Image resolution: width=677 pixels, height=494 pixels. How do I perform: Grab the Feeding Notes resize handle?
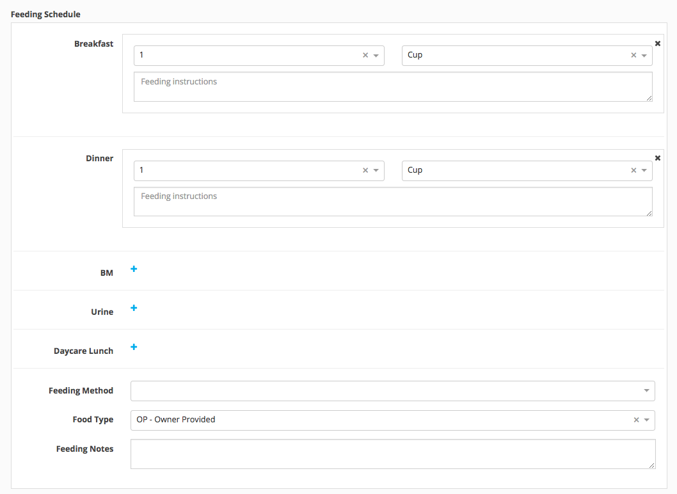(651, 465)
